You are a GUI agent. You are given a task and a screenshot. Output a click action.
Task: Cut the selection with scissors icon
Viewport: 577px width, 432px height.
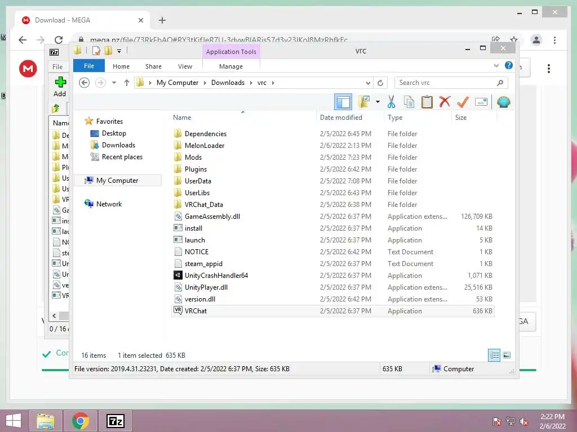391,102
